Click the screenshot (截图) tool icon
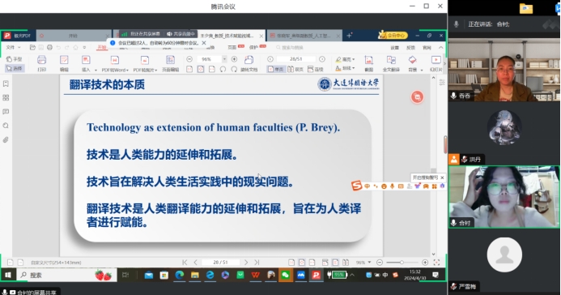The width and height of the screenshot is (561, 295). (368, 63)
